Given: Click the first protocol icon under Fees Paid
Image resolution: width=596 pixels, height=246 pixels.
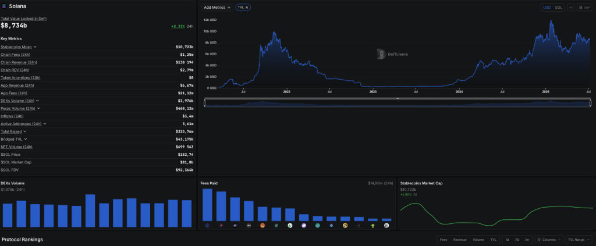Looking at the screenshot, I should click(207, 226).
